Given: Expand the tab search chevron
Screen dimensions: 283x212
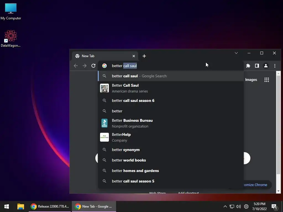Looking at the screenshot, I should (x=236, y=53).
